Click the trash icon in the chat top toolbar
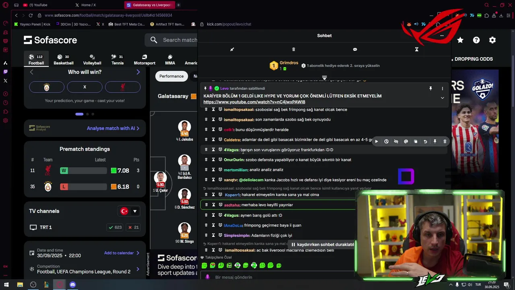 (293, 50)
